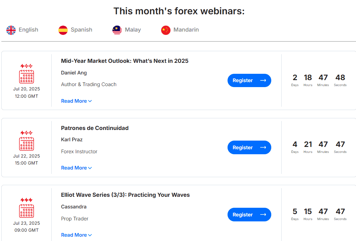Click the British flag icon next to English
Viewport: 356px width, 241px height.
tap(11, 30)
